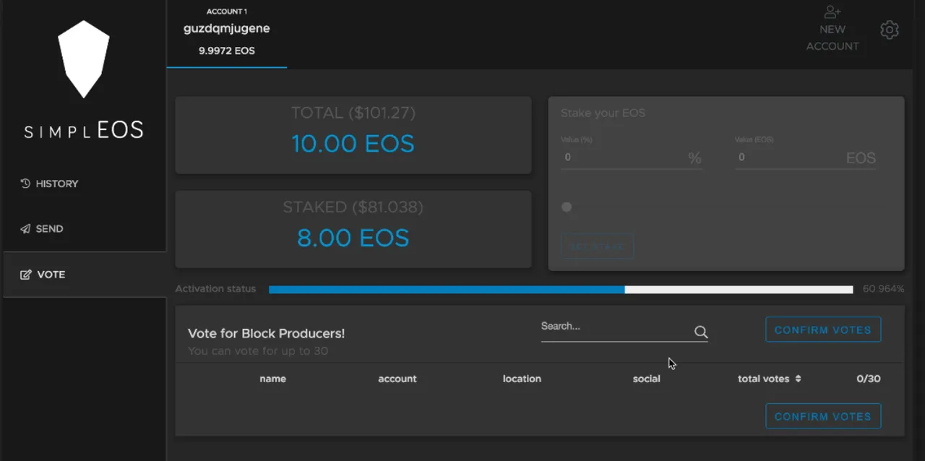
Task: Focus the Value (%) stake field
Action: click(631, 157)
